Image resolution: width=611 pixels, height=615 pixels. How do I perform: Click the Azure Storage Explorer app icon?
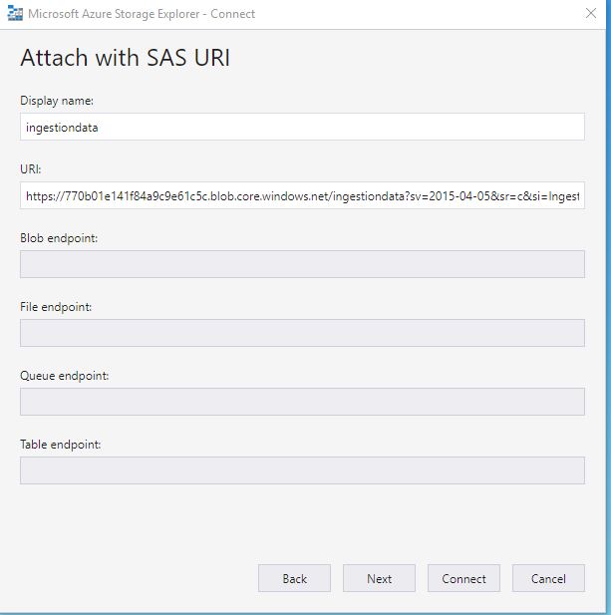(15, 14)
